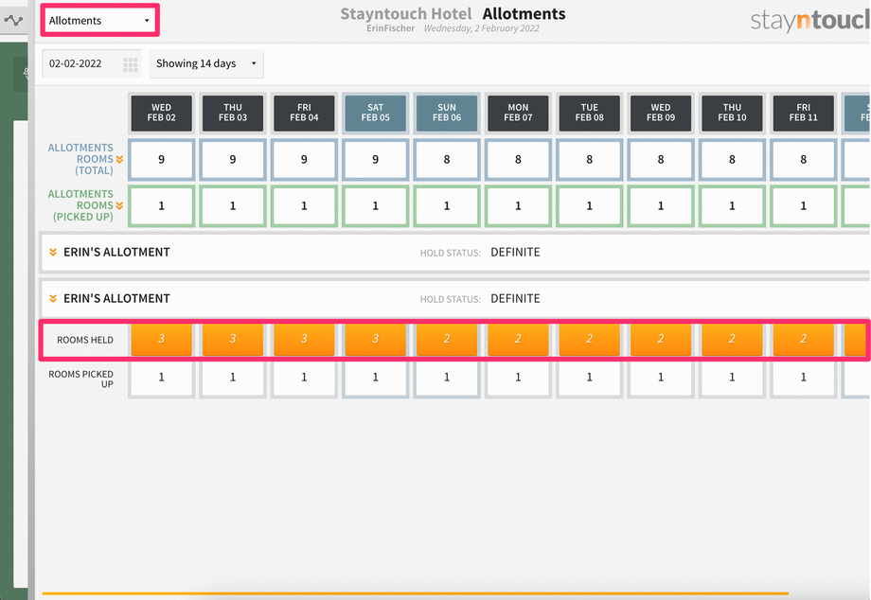Click Rooms Held cell for FEB 10
The height and width of the screenshot is (600, 871).
coord(732,339)
